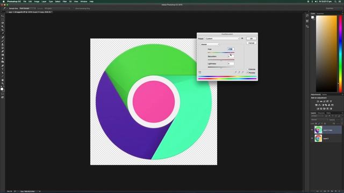Click the foreground color swatch in toolbar
The width and height of the screenshot is (344, 193).
[x=2, y=89]
